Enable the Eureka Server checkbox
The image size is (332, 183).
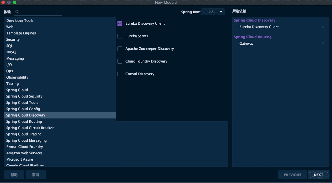pos(120,36)
